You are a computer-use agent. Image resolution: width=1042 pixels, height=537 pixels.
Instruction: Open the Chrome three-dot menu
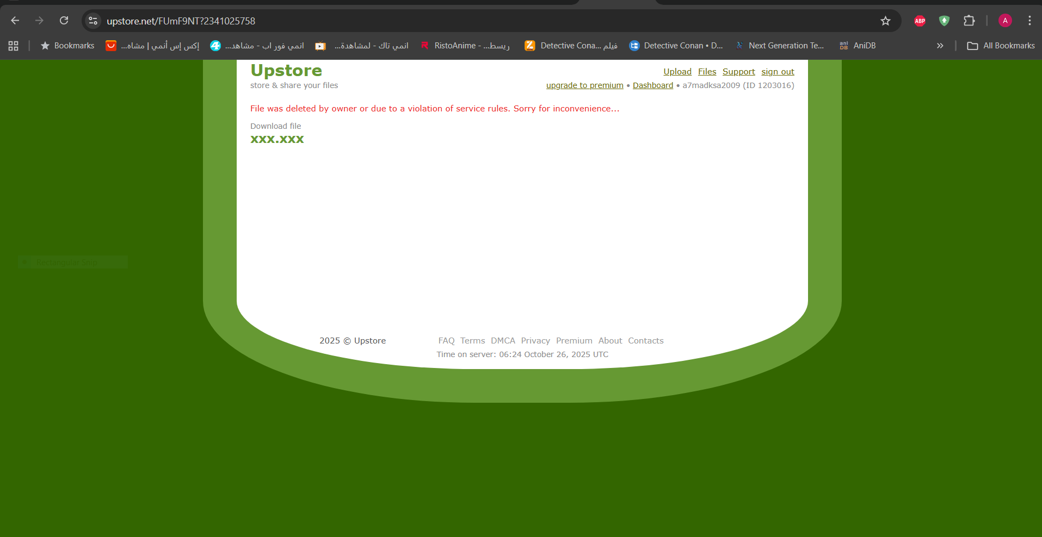click(1029, 21)
